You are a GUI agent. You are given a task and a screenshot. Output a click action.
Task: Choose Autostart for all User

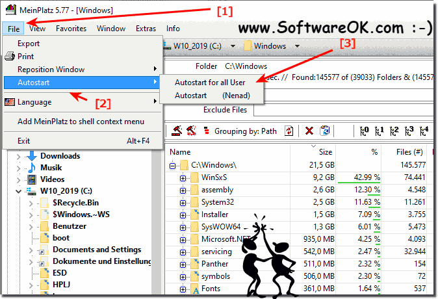pyautogui.click(x=212, y=83)
